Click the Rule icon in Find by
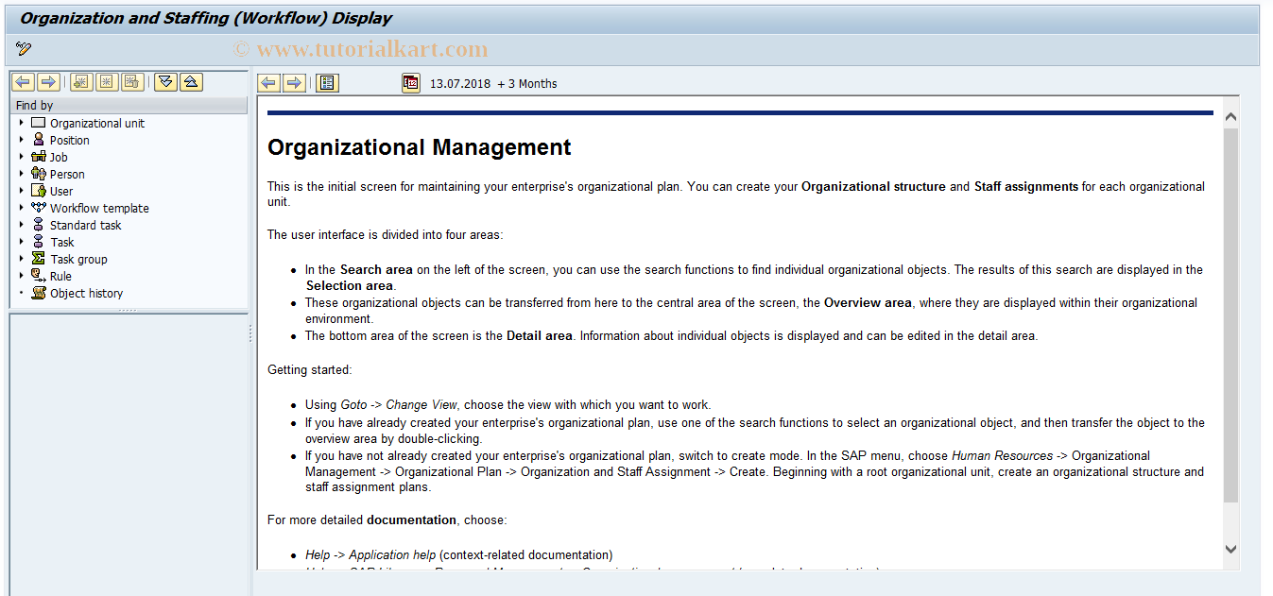This screenshot has height=596, width=1273. tap(38, 276)
